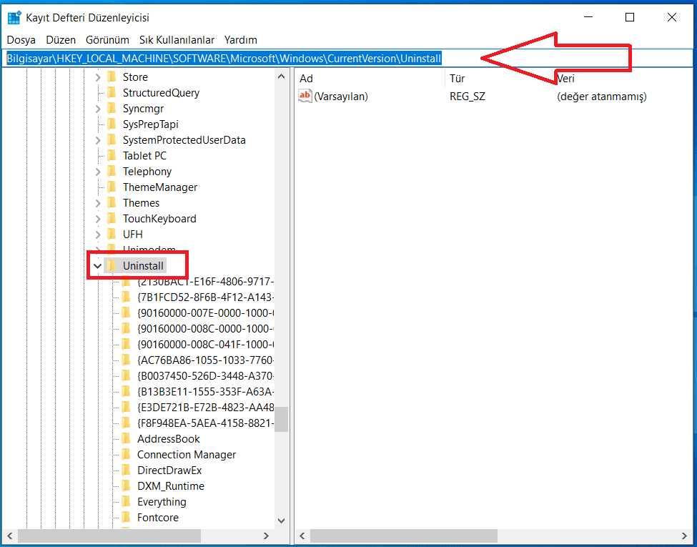This screenshot has width=697, height=547.
Task: Expand the Themes key
Action: pyautogui.click(x=98, y=203)
